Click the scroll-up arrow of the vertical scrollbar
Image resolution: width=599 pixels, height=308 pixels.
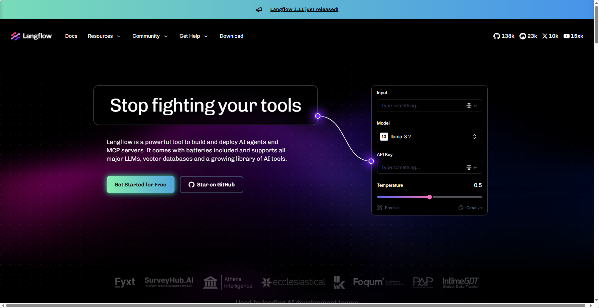596,2
